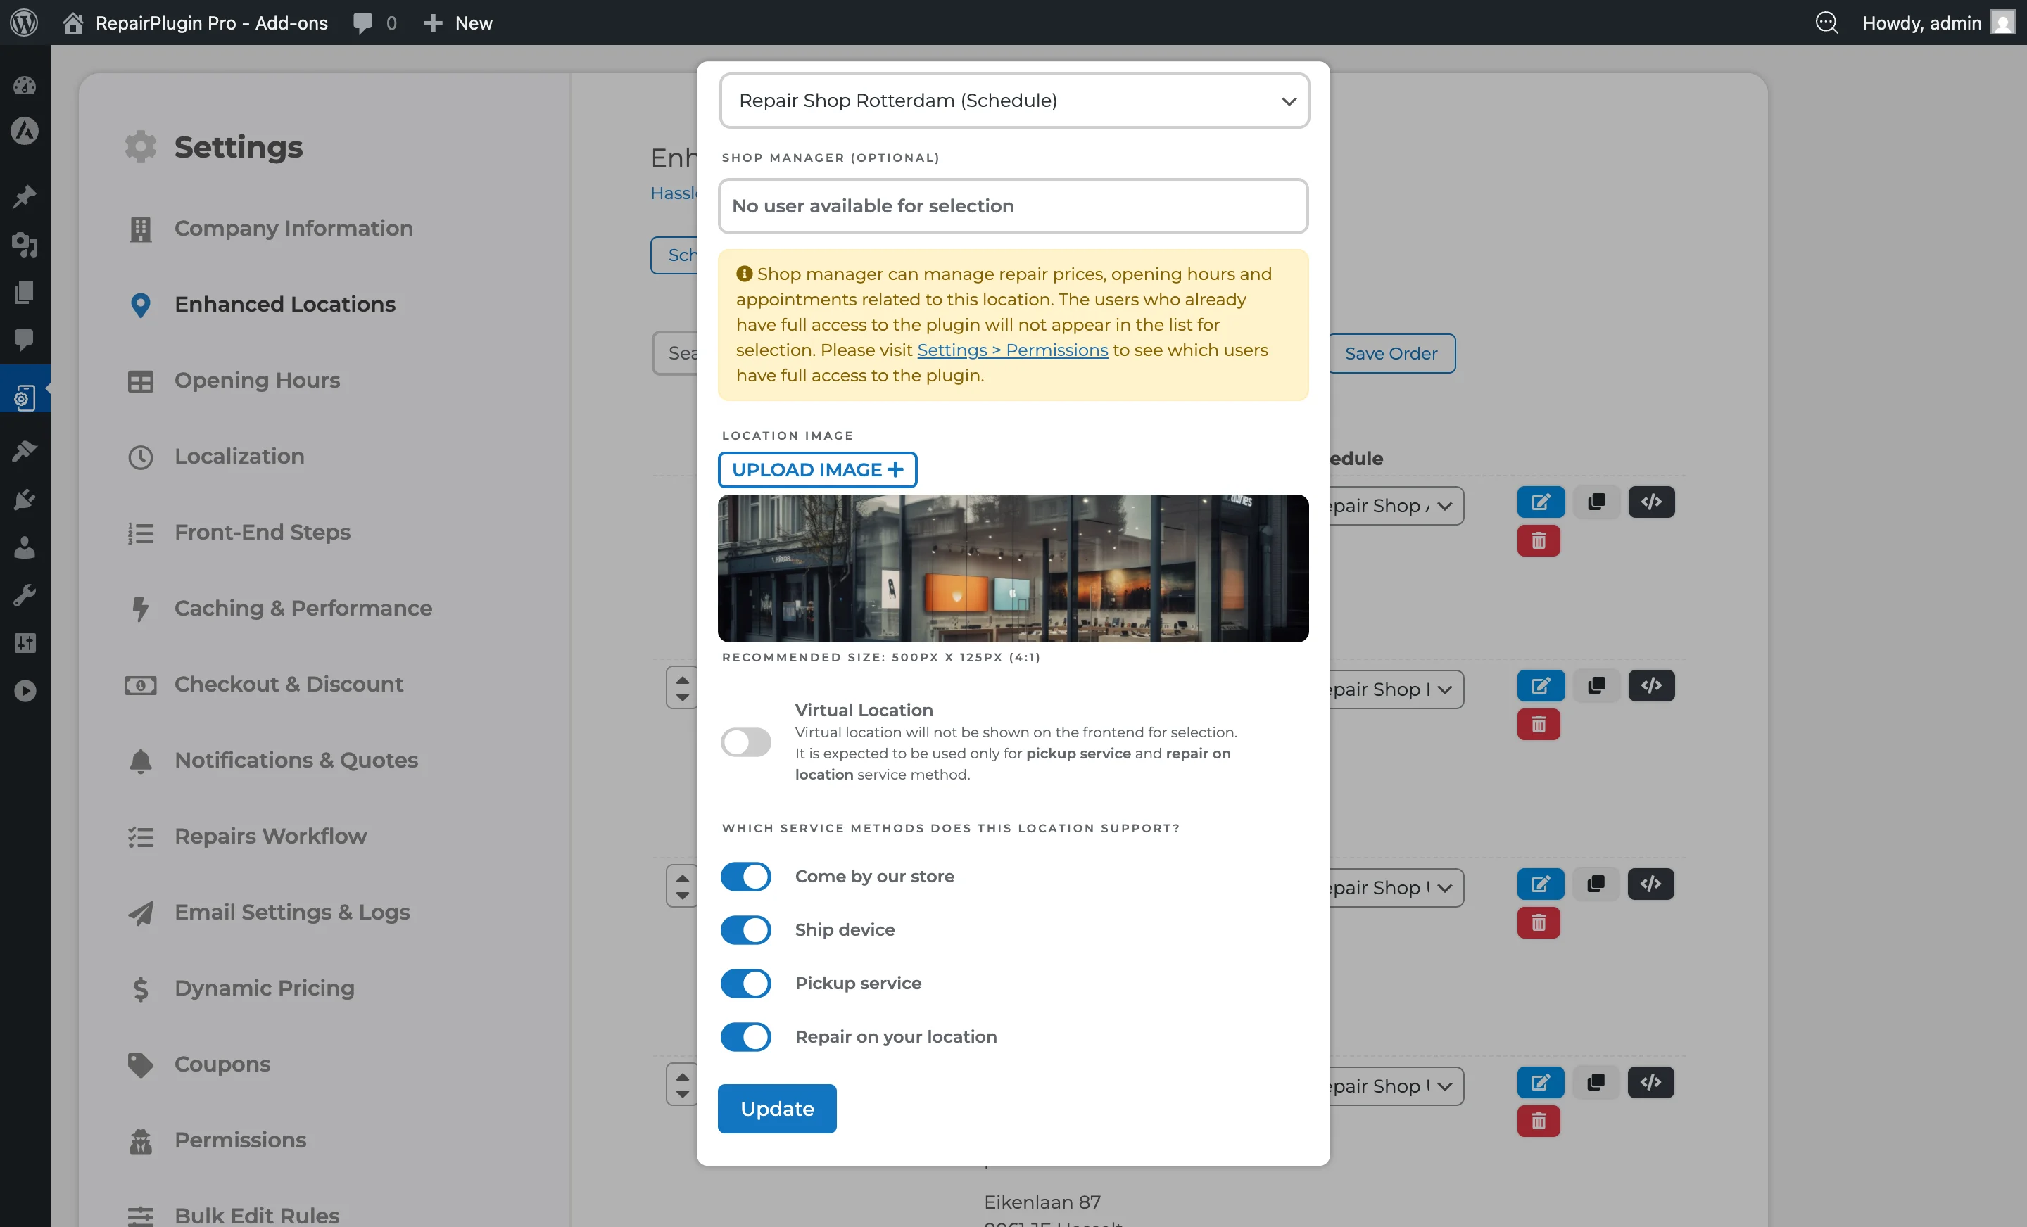Open Opening Hours settings menu
The width and height of the screenshot is (2027, 1227).
(x=257, y=381)
